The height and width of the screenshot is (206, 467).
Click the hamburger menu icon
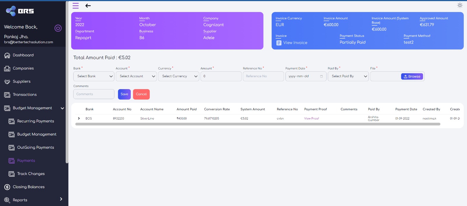(x=76, y=6)
